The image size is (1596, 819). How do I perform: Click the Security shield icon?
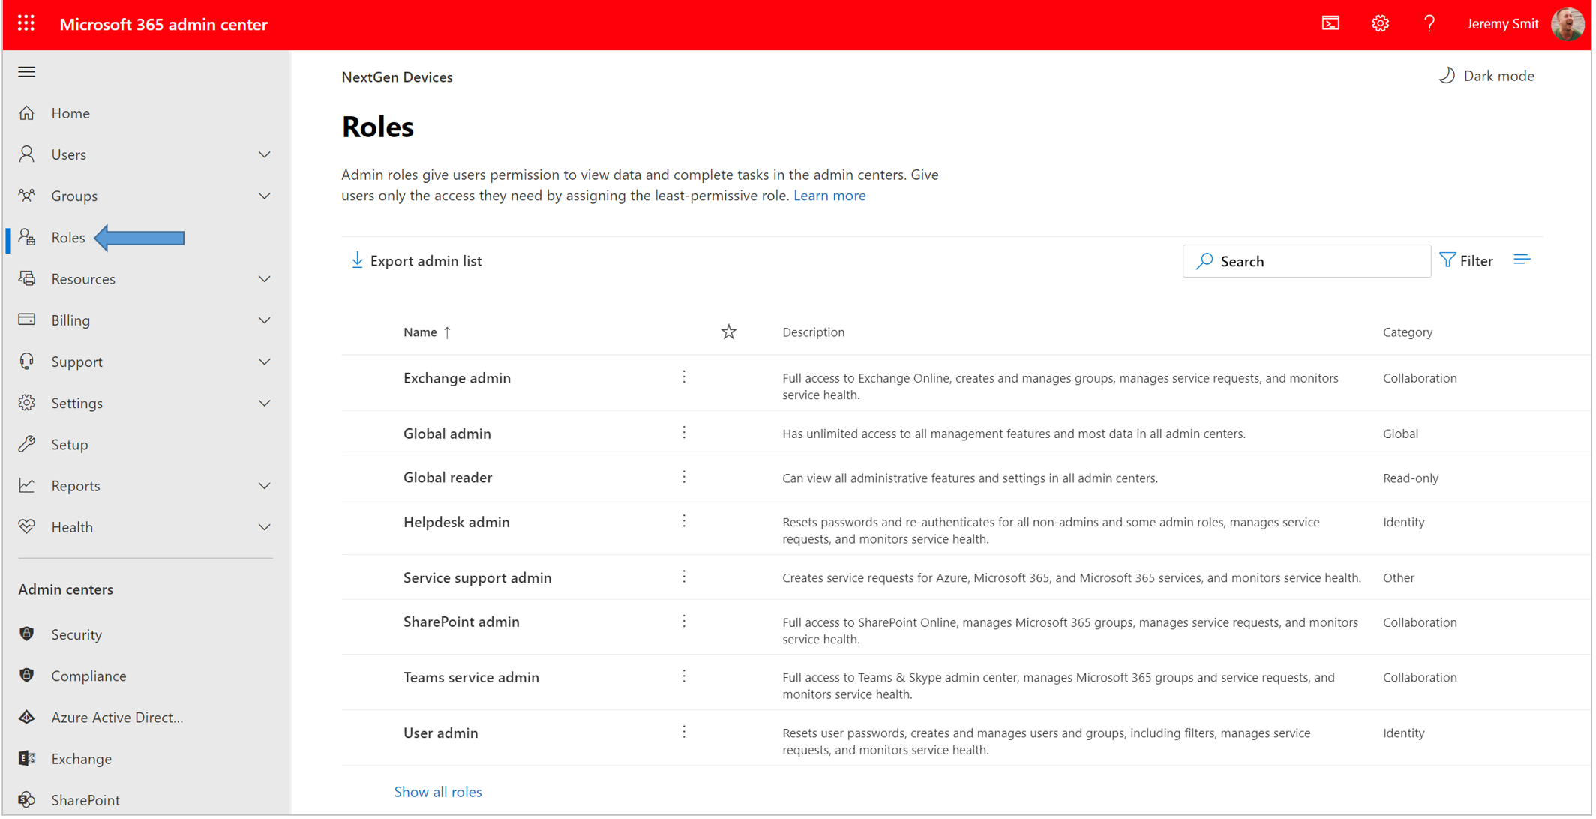pyautogui.click(x=27, y=634)
